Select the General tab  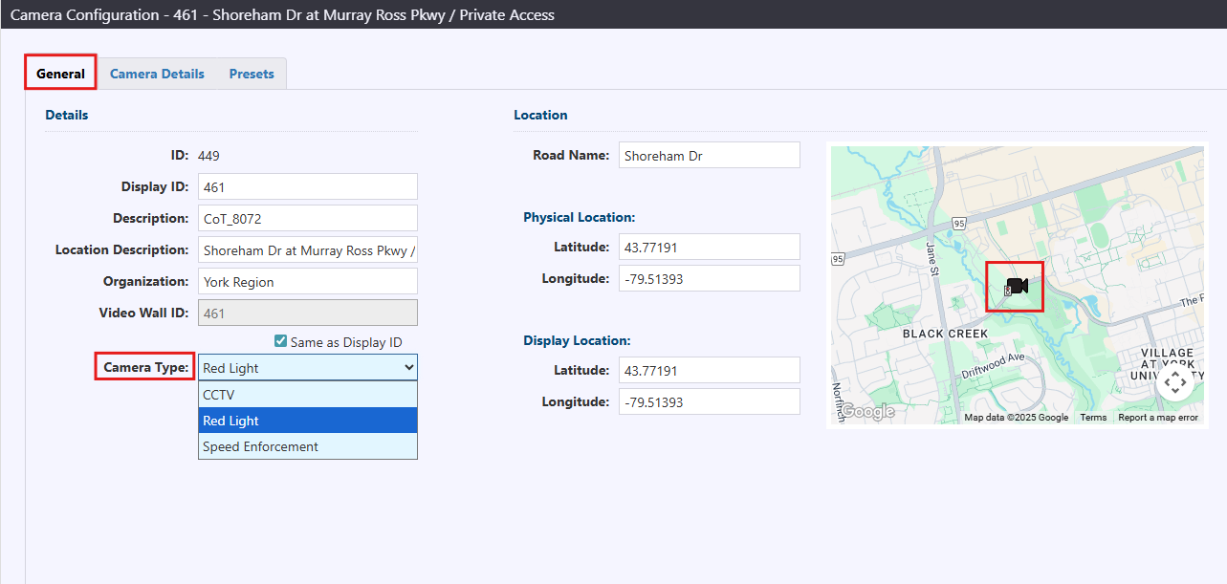coord(60,74)
